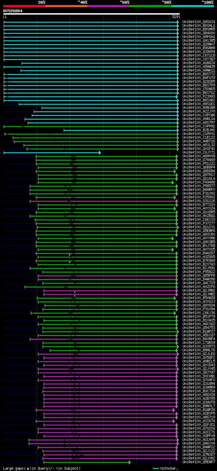The image size is (217, 471).
Task: Select hit label UniRef100_Q2HW07
Action: (199, 44)
